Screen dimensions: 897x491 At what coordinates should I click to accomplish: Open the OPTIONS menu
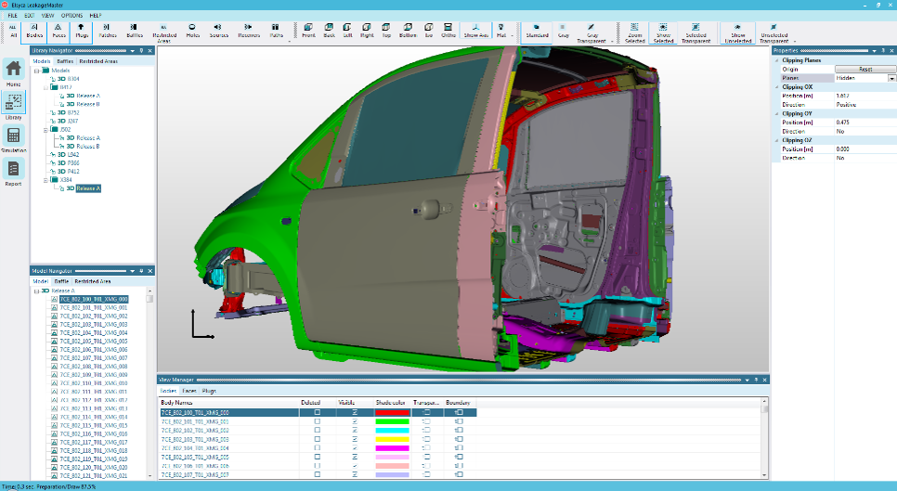tap(71, 16)
